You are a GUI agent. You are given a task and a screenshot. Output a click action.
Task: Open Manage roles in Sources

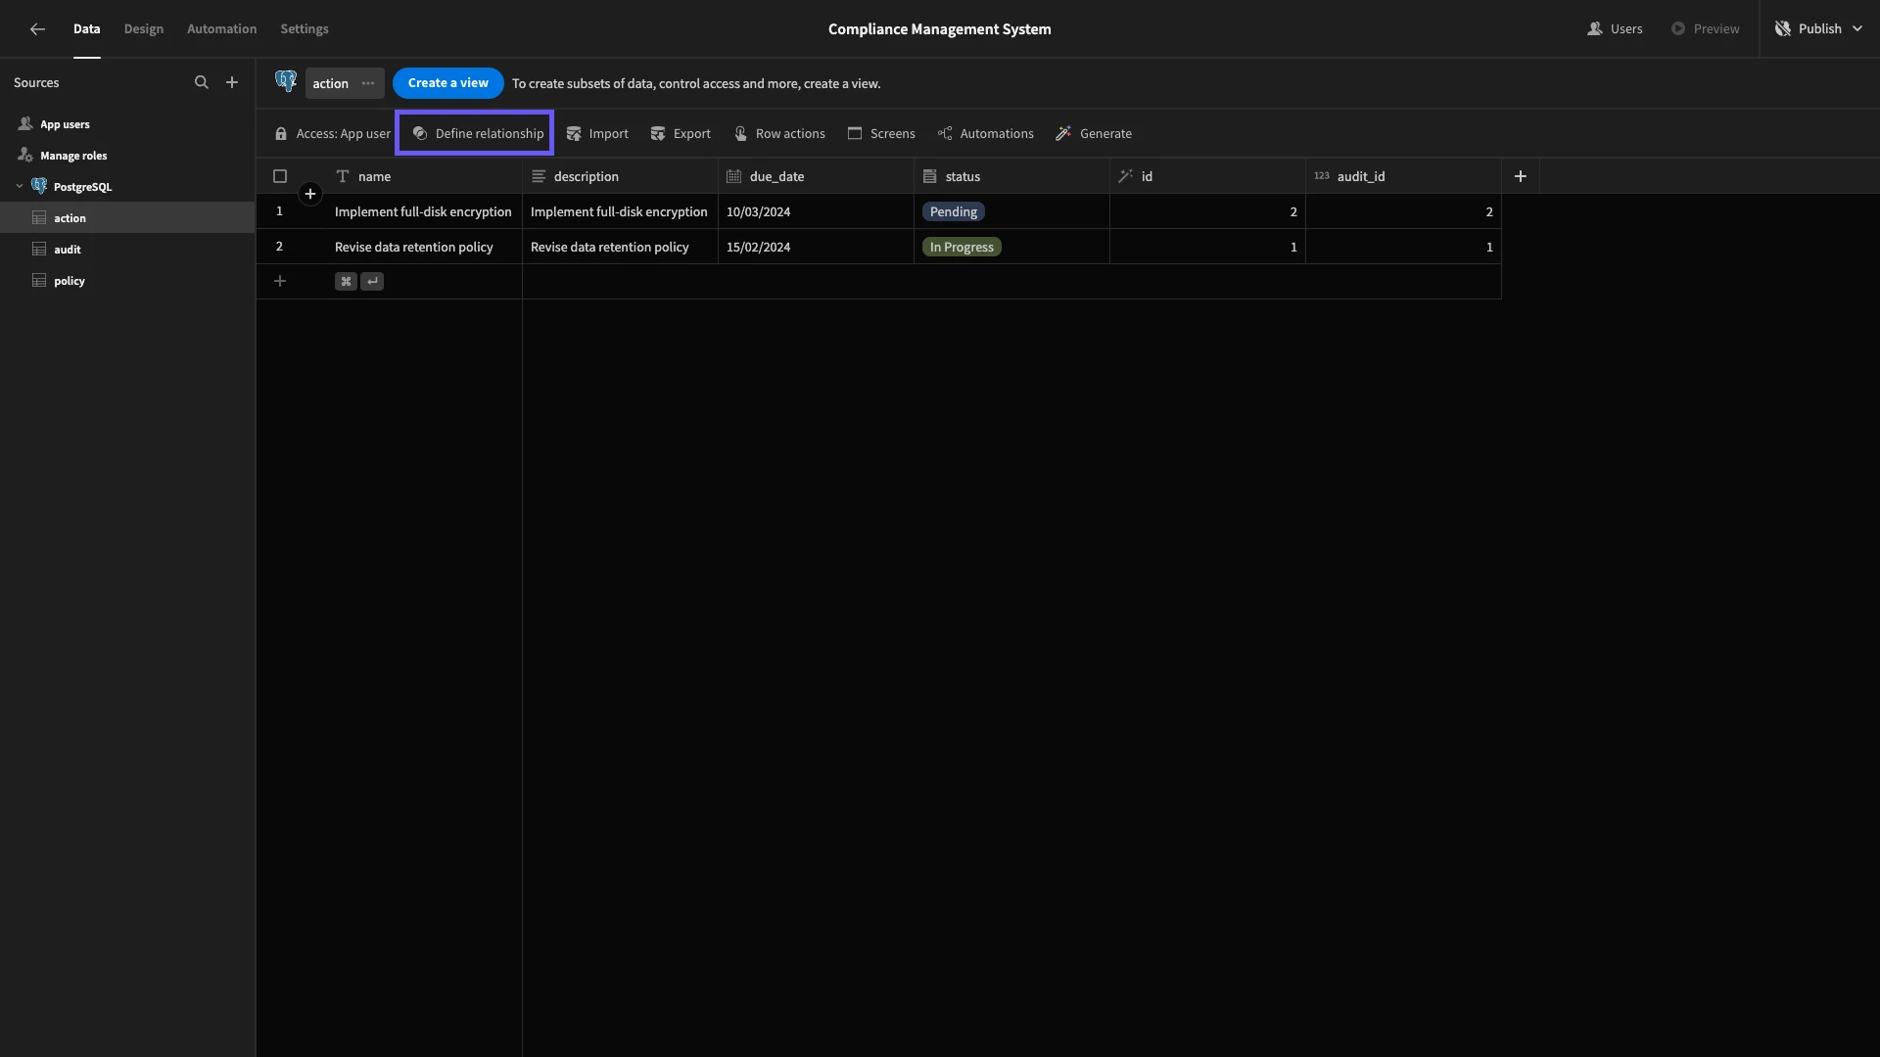(x=127, y=156)
